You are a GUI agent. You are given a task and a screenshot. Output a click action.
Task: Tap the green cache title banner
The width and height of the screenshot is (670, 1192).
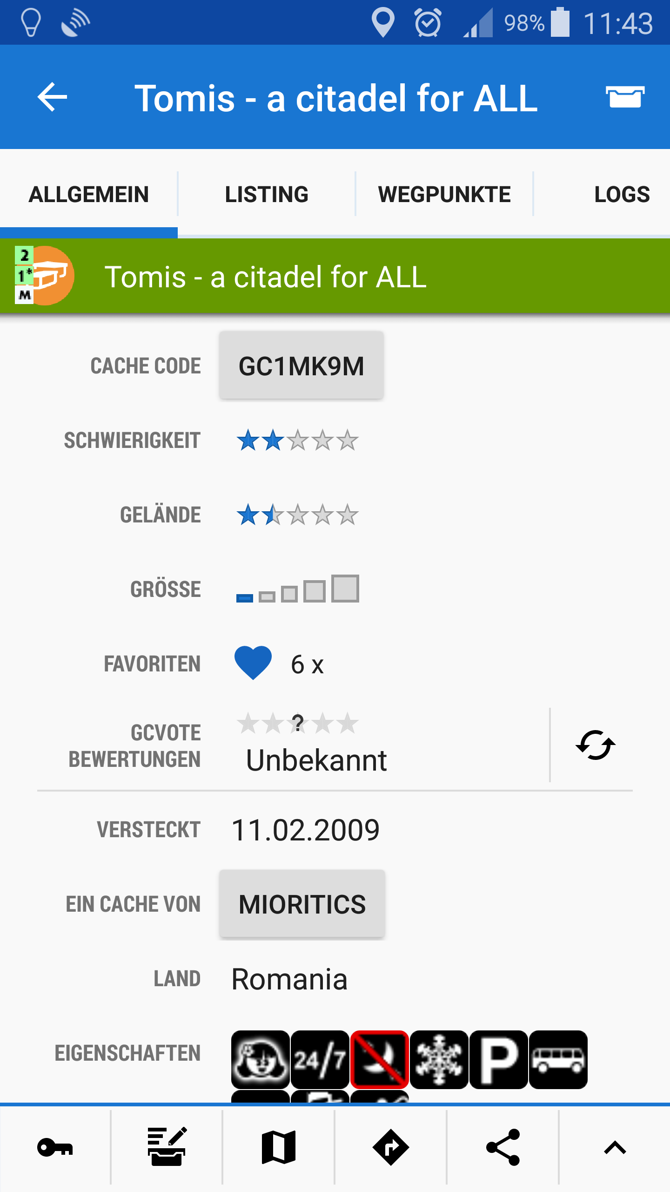click(335, 276)
